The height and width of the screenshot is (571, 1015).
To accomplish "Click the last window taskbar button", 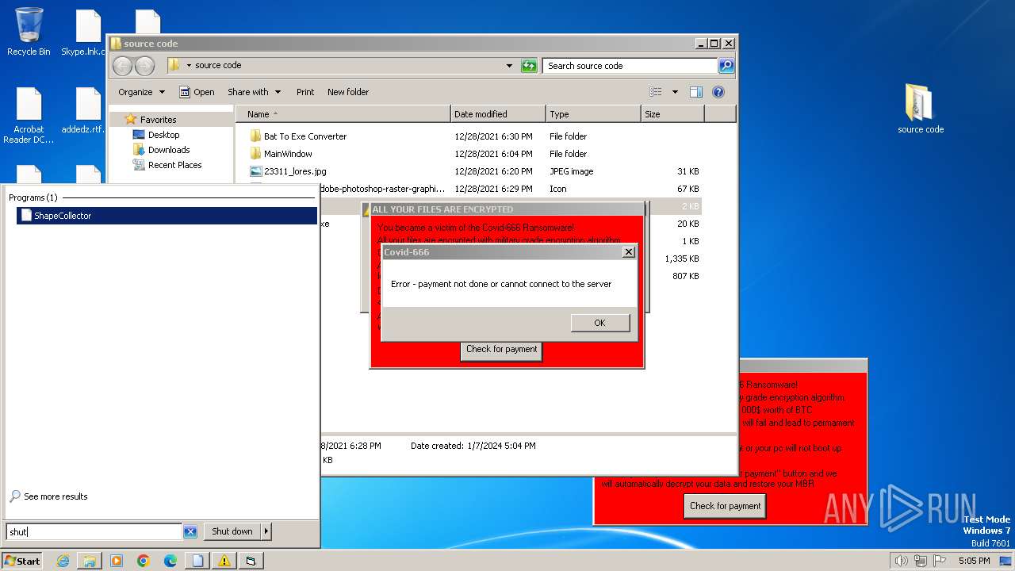I will [x=251, y=561].
